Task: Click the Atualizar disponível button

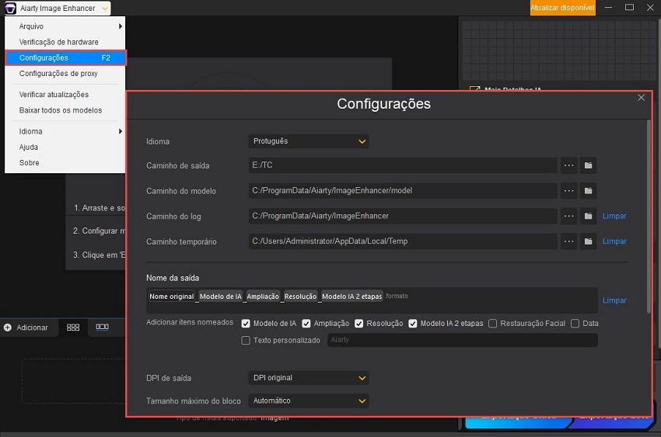Action: 562,8
